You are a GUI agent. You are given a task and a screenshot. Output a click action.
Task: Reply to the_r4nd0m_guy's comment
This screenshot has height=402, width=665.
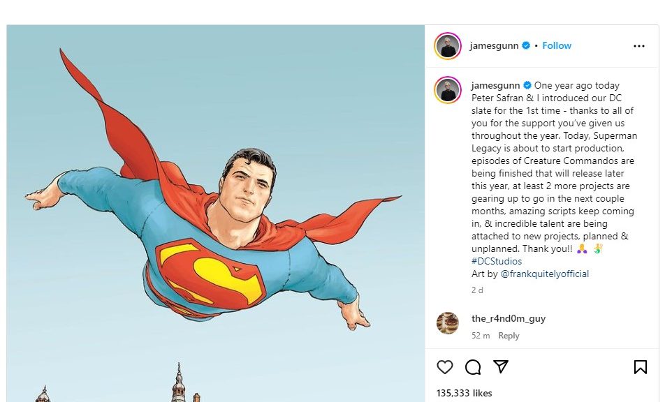click(x=509, y=336)
